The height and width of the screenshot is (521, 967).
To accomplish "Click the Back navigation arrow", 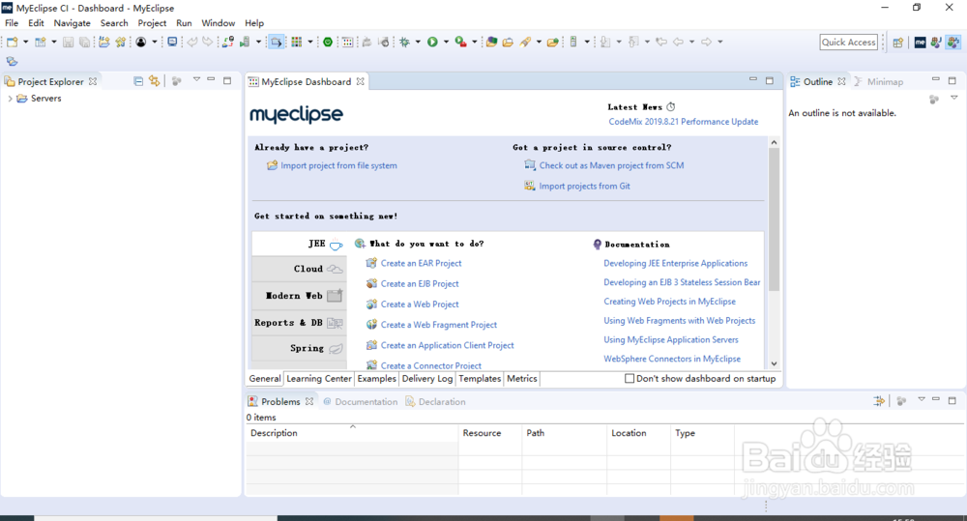I will click(679, 42).
